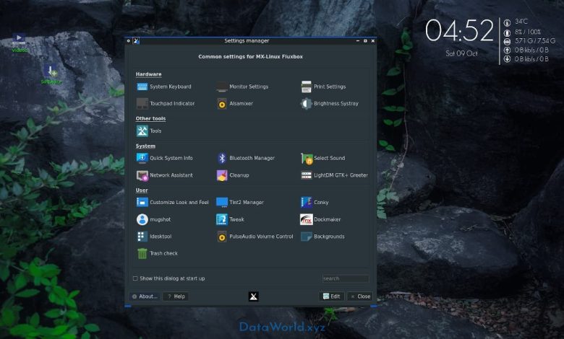Launch Network Assistant icon

coord(142,175)
